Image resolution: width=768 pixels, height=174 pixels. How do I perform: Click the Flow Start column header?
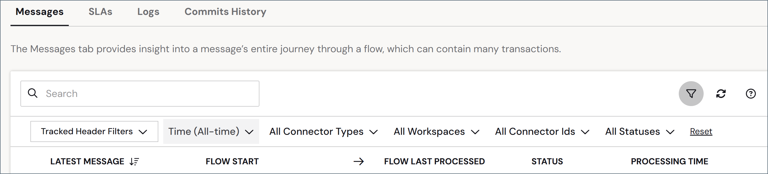click(x=232, y=162)
